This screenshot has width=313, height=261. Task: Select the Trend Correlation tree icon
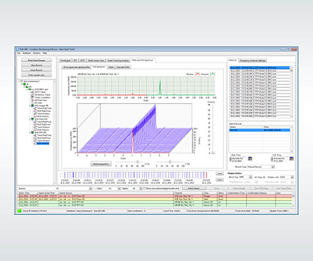[32, 97]
